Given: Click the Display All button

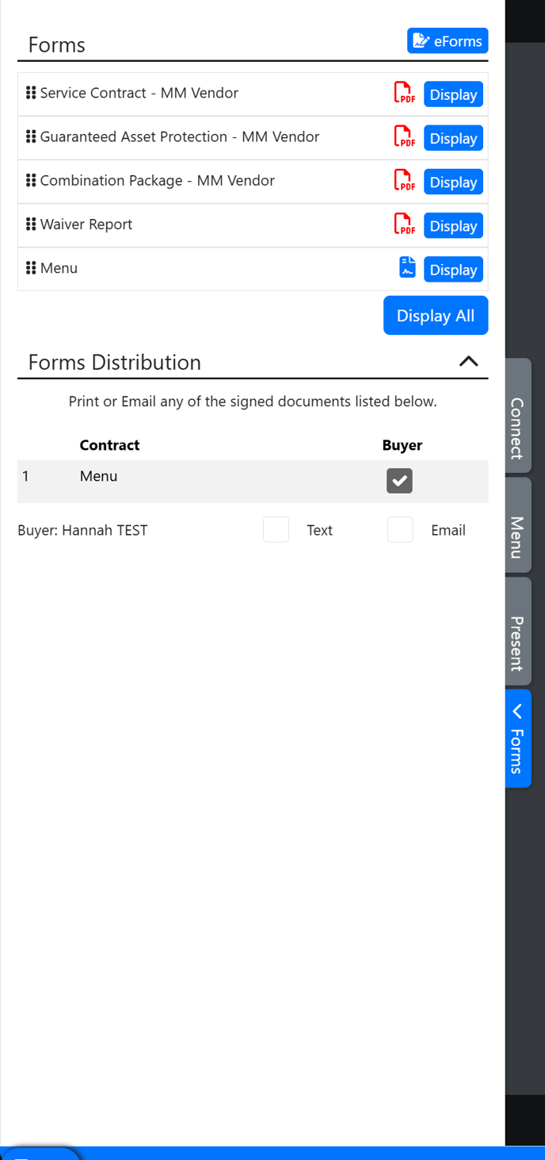Looking at the screenshot, I should [x=435, y=316].
